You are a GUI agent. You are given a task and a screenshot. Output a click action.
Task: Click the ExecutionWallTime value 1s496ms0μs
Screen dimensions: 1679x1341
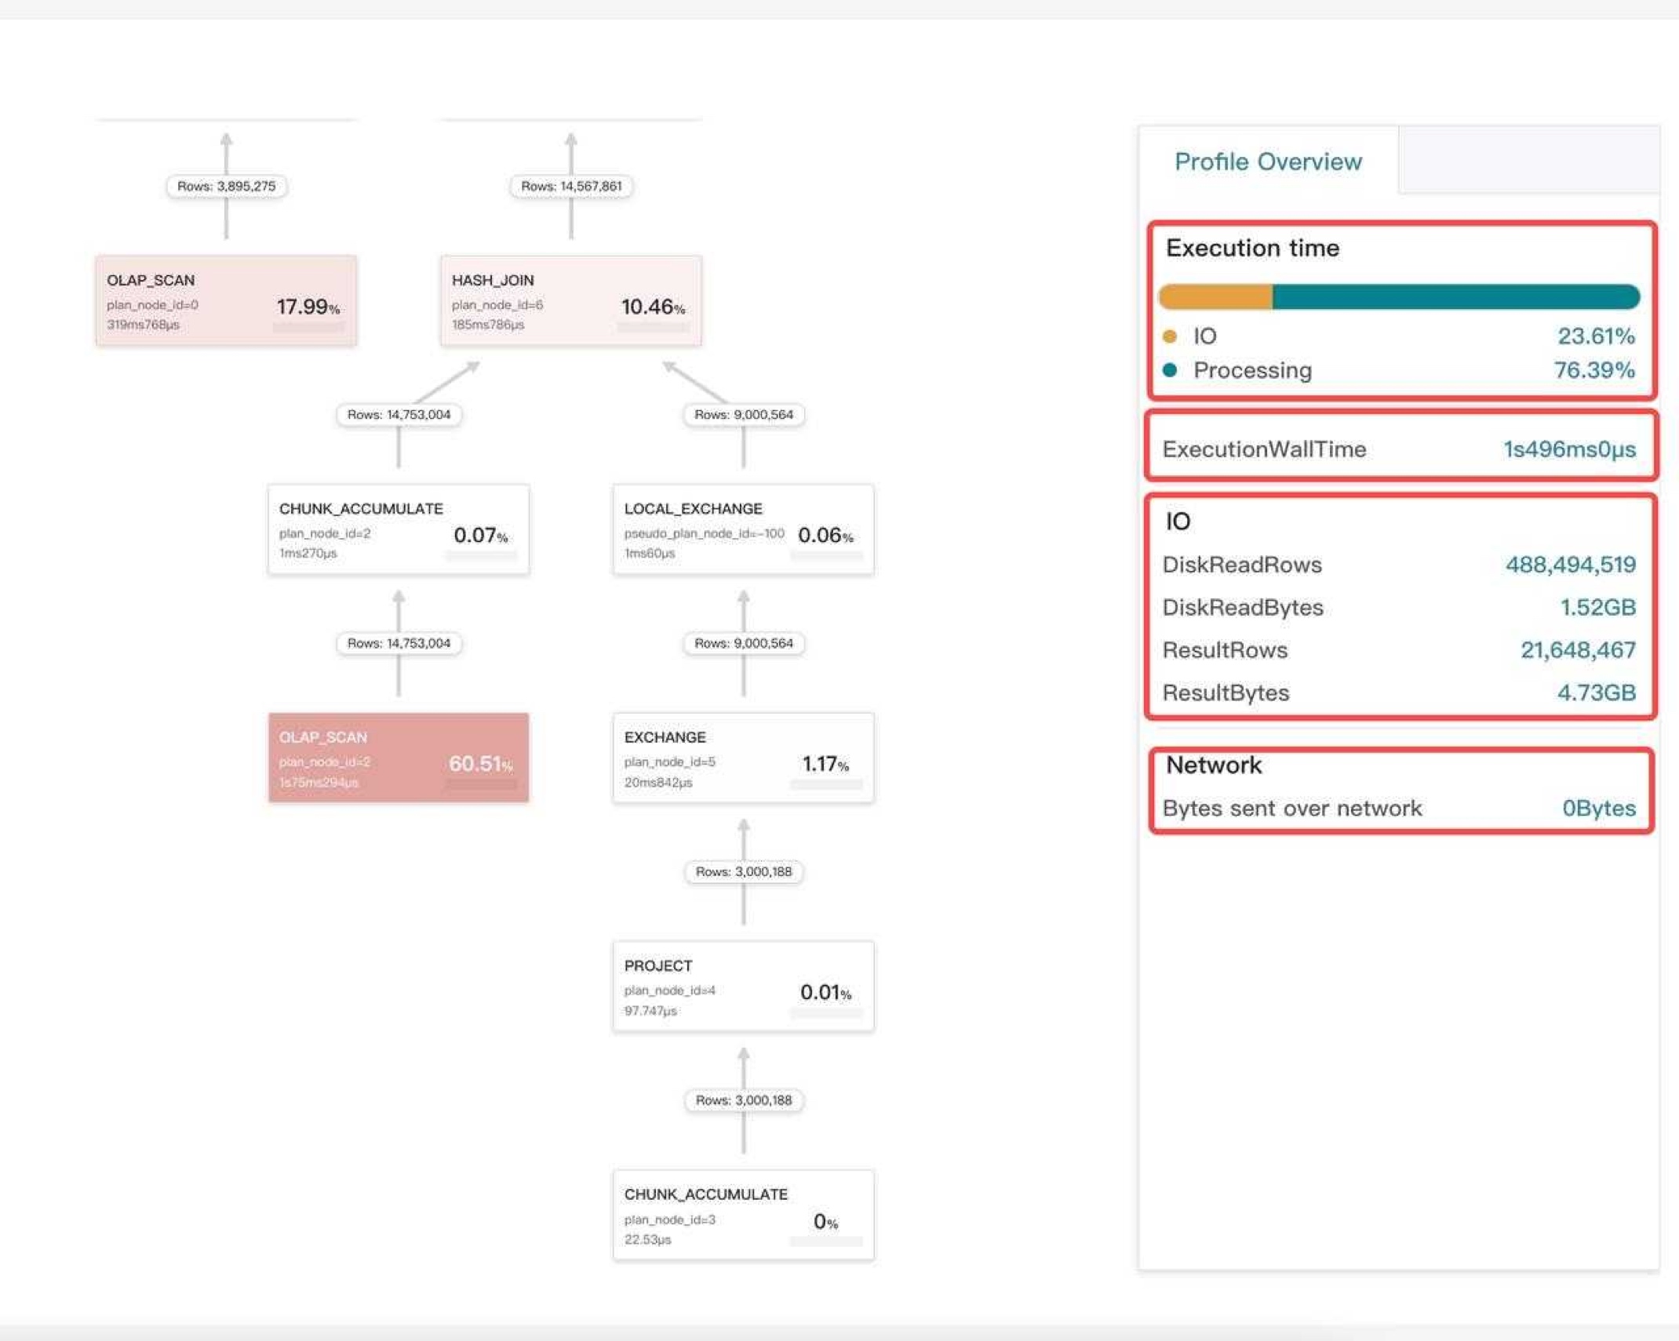click(x=1569, y=449)
